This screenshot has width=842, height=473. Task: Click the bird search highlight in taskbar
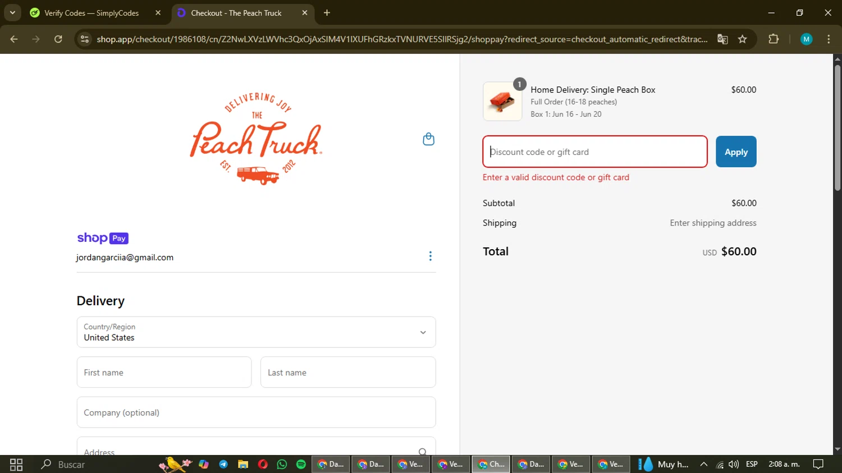click(x=175, y=464)
